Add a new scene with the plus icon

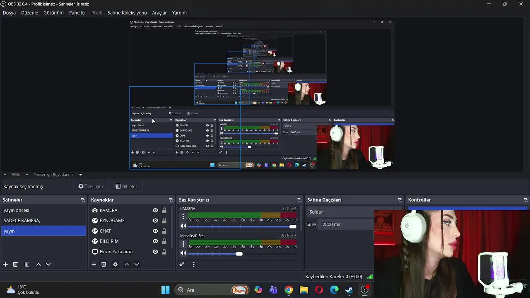click(5, 264)
